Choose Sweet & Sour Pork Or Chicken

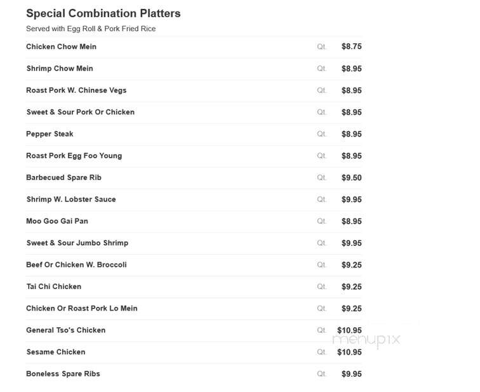[80, 112]
